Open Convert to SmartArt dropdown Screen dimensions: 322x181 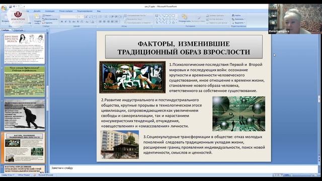[x=137, y=23]
